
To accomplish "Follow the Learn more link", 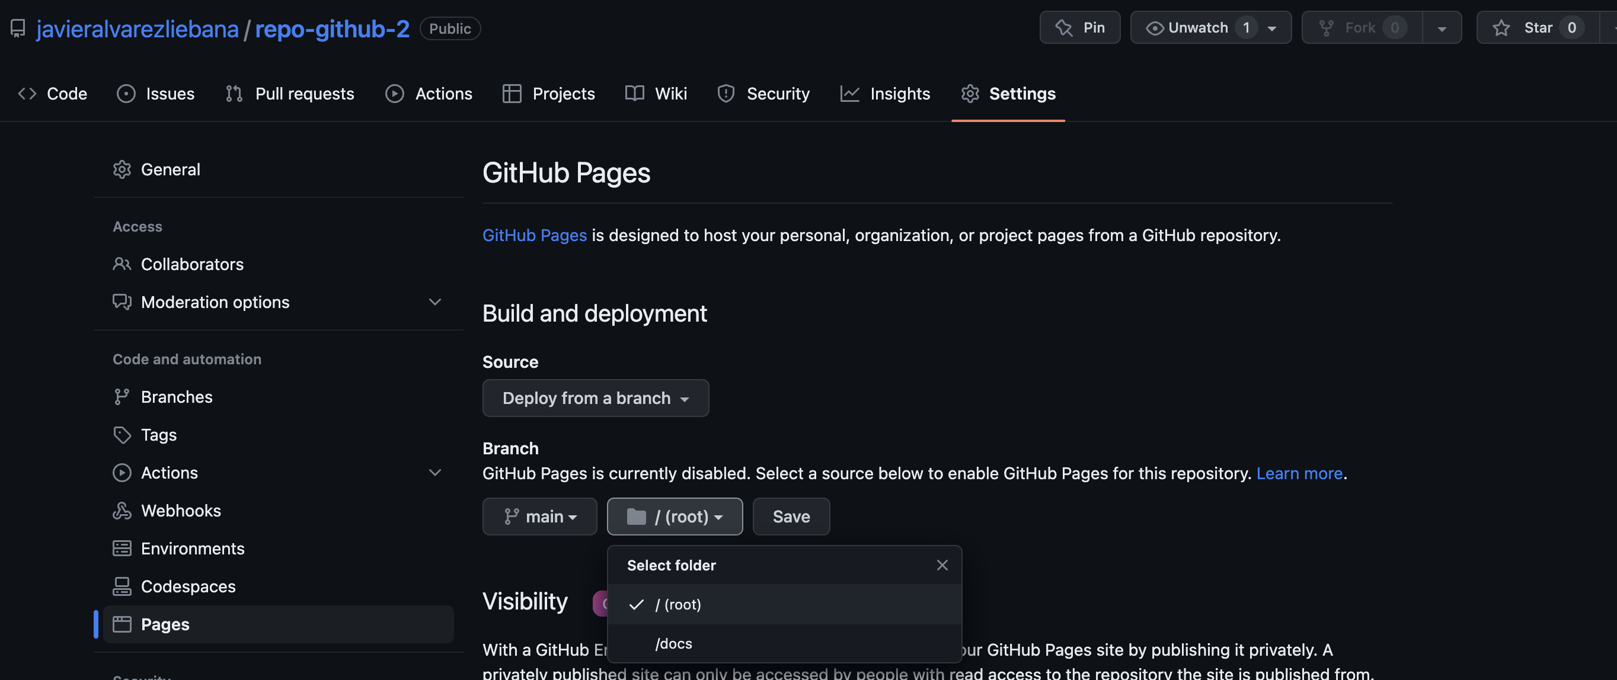I will [x=1299, y=473].
